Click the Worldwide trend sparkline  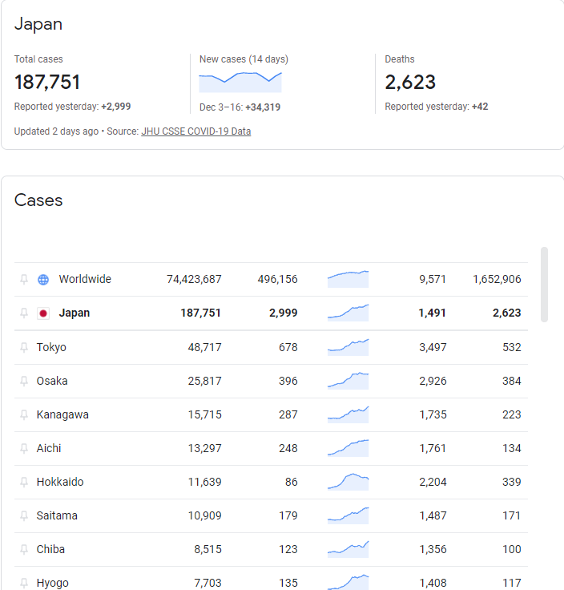coord(348,279)
